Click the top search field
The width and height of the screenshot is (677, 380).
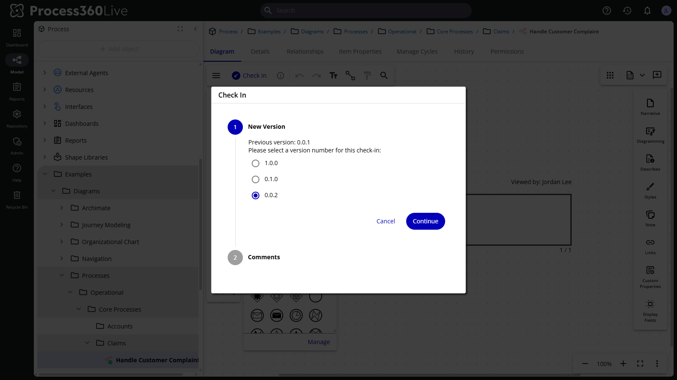coord(366,11)
